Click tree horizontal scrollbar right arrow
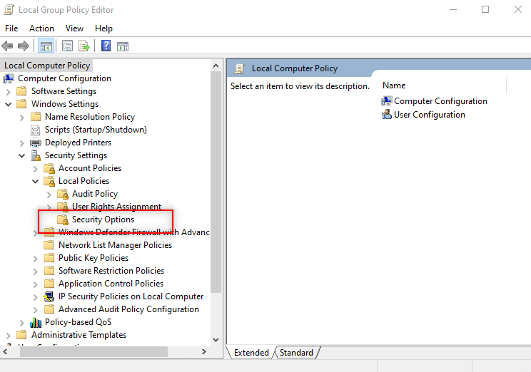This screenshot has width=531, height=372. [x=204, y=352]
